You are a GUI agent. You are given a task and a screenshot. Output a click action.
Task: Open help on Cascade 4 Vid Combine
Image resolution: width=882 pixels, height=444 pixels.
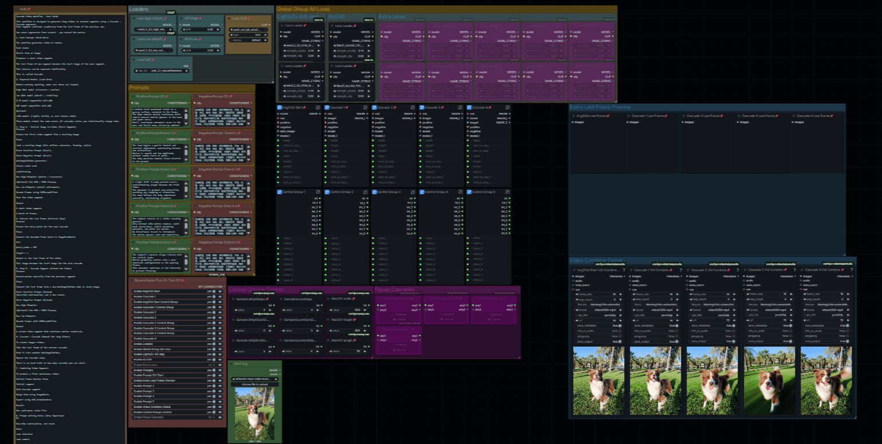coord(852,270)
